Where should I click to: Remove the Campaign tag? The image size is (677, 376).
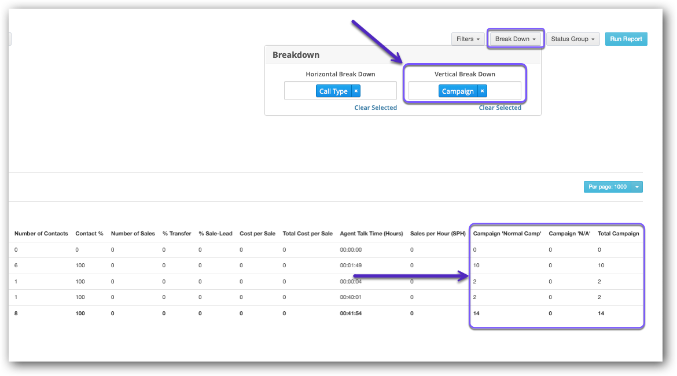click(x=482, y=91)
